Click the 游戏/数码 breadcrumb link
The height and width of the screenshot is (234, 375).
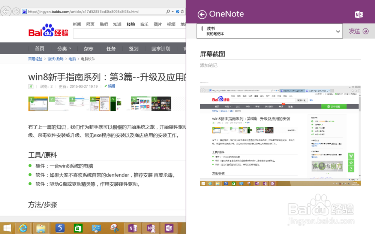tap(55, 59)
